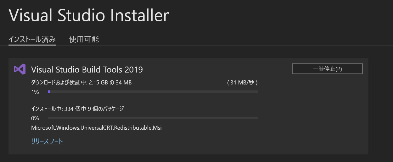Click the download progress bar track

click(153, 92)
